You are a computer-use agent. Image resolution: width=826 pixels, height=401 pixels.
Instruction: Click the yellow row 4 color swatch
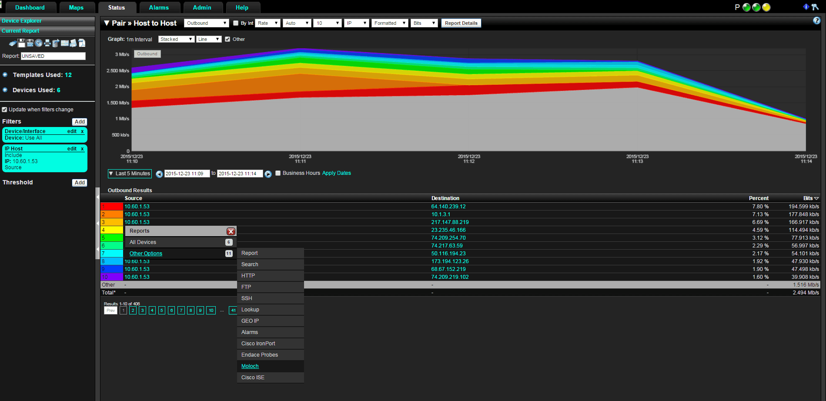(112, 230)
